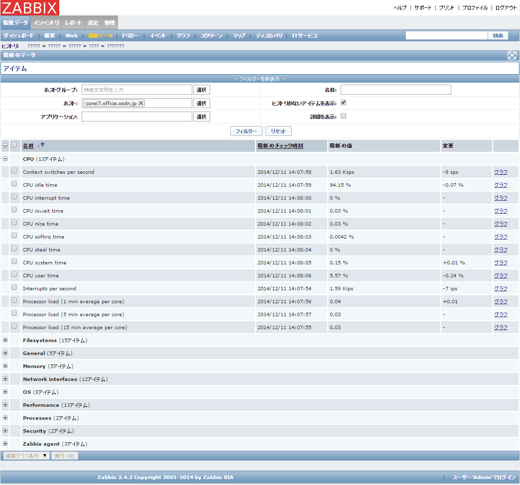Remove the corei7.office.osdn.jp host tag

tap(141, 103)
